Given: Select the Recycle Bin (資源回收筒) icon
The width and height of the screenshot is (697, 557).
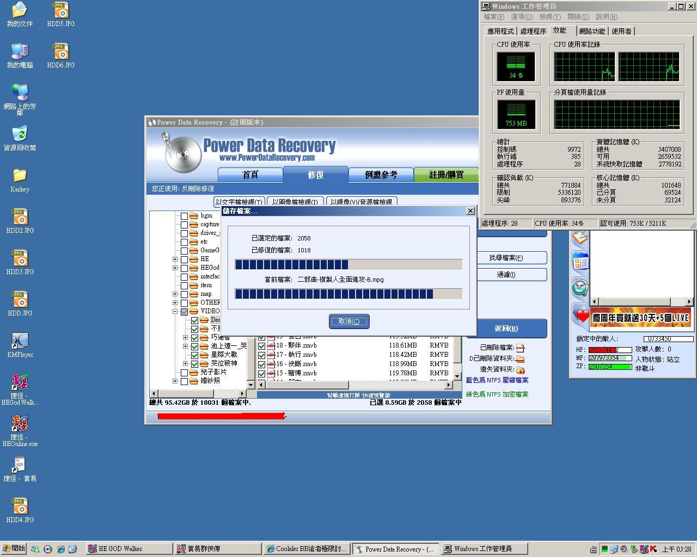Looking at the screenshot, I should point(20,138).
